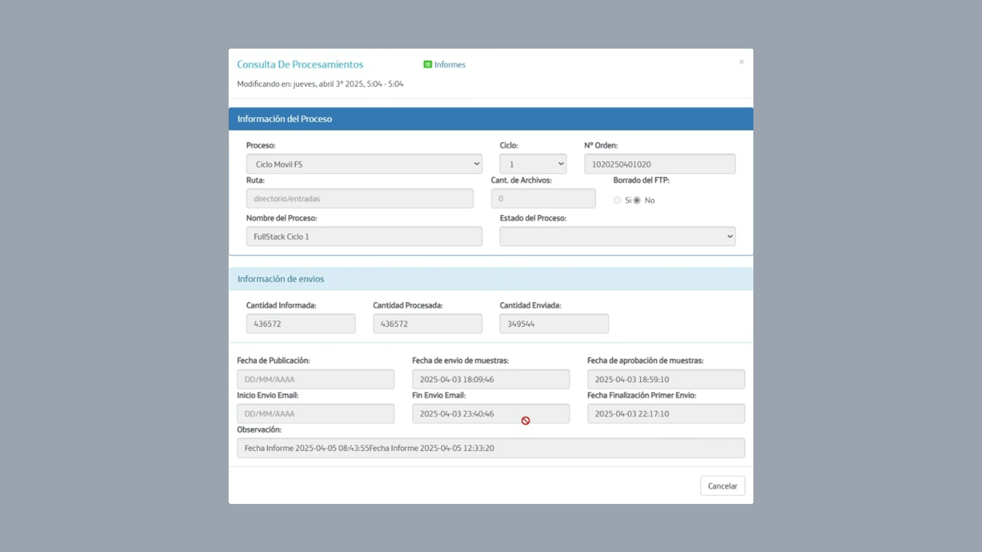982x552 pixels.
Task: Click the Cancelar button
Action: point(722,486)
